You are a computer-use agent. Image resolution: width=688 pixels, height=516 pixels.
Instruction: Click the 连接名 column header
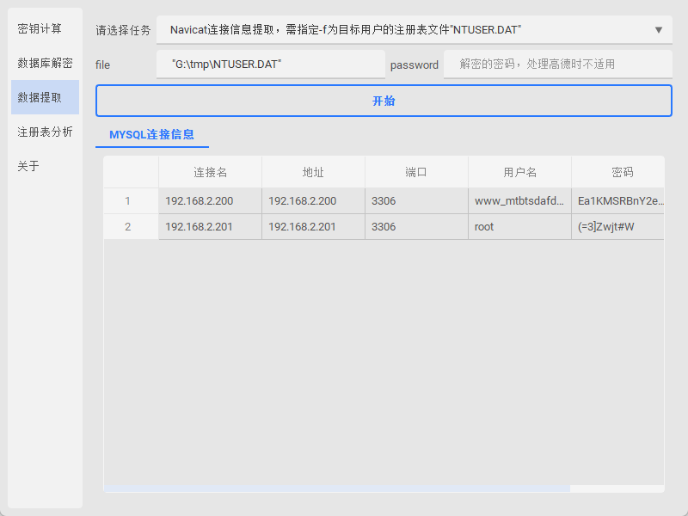(x=210, y=172)
